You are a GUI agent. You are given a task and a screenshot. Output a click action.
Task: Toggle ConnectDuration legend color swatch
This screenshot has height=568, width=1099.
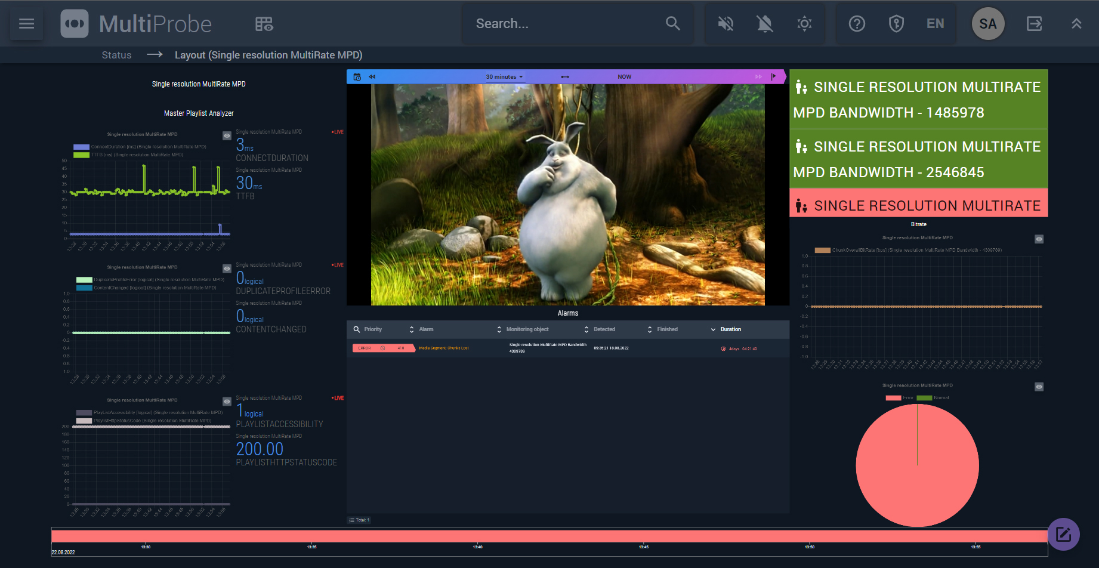81,147
